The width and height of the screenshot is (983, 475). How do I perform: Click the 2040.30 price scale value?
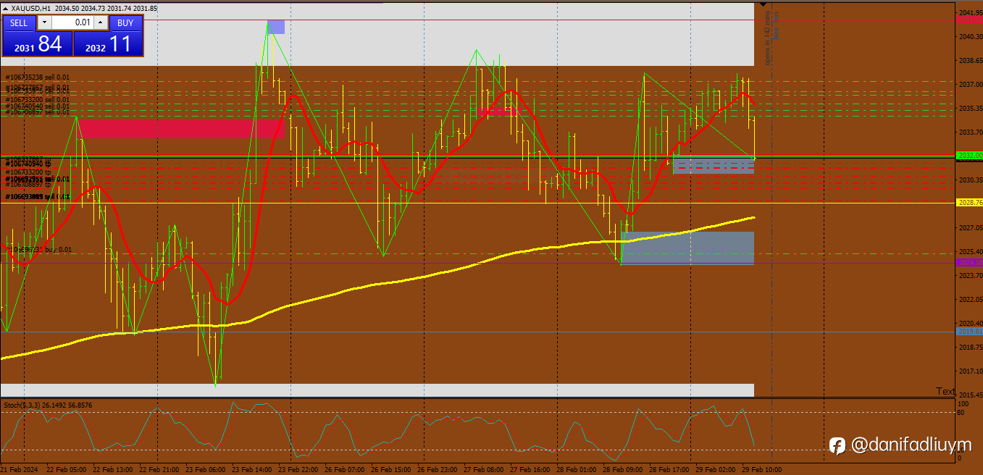click(970, 37)
